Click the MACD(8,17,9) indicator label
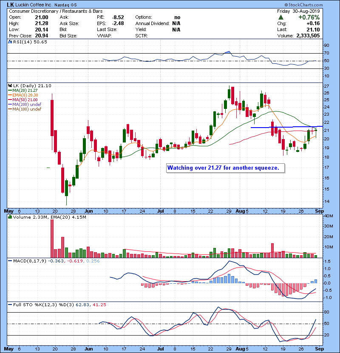This screenshot has width=340, height=353. [x=29, y=261]
